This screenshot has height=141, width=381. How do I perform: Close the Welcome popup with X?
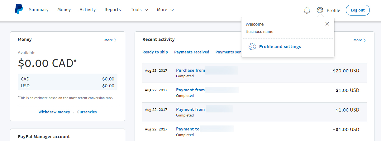click(x=327, y=24)
